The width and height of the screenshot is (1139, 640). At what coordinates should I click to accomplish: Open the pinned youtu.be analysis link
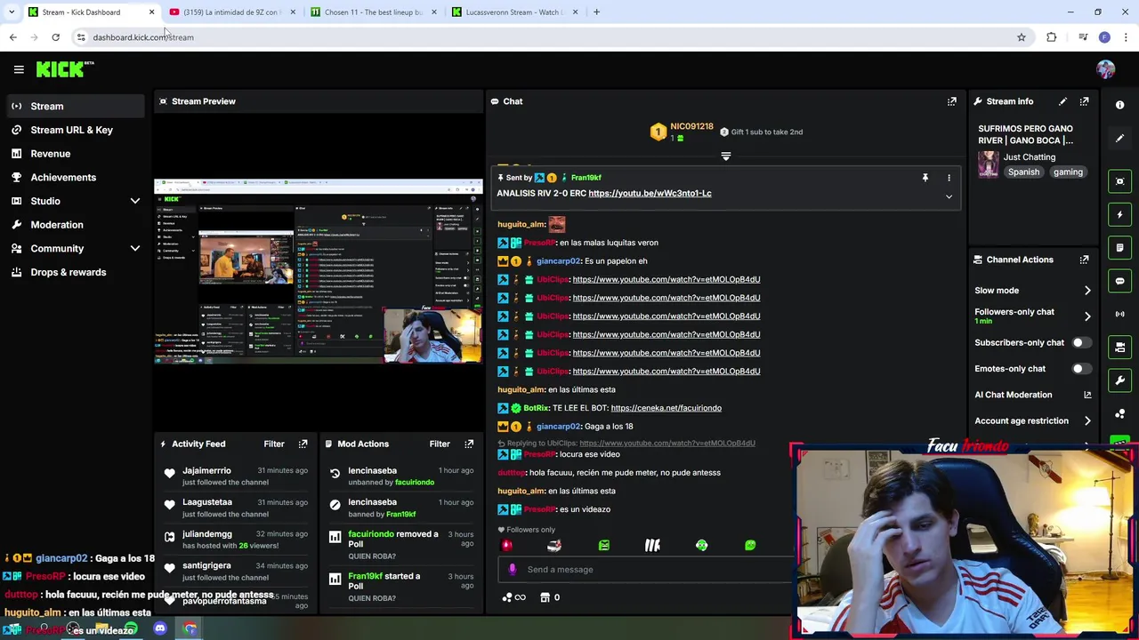point(650,194)
